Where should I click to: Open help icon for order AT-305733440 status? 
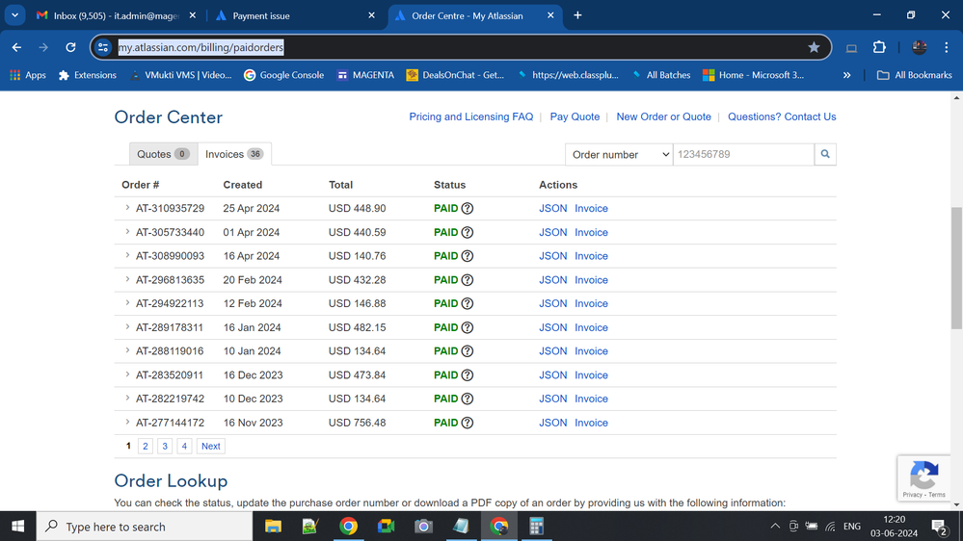pyautogui.click(x=468, y=232)
